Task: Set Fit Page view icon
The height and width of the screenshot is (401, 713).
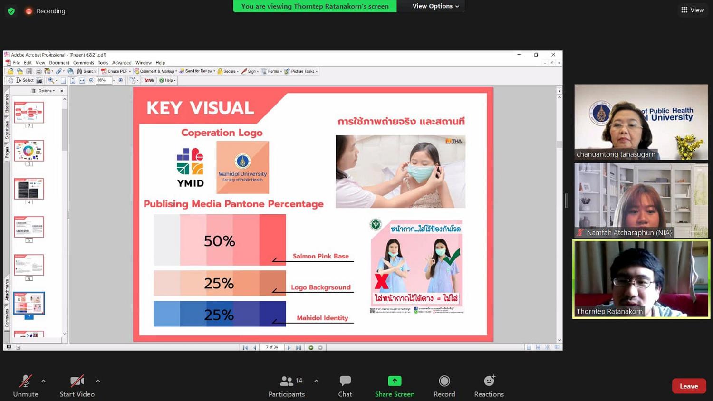Action: (73, 80)
